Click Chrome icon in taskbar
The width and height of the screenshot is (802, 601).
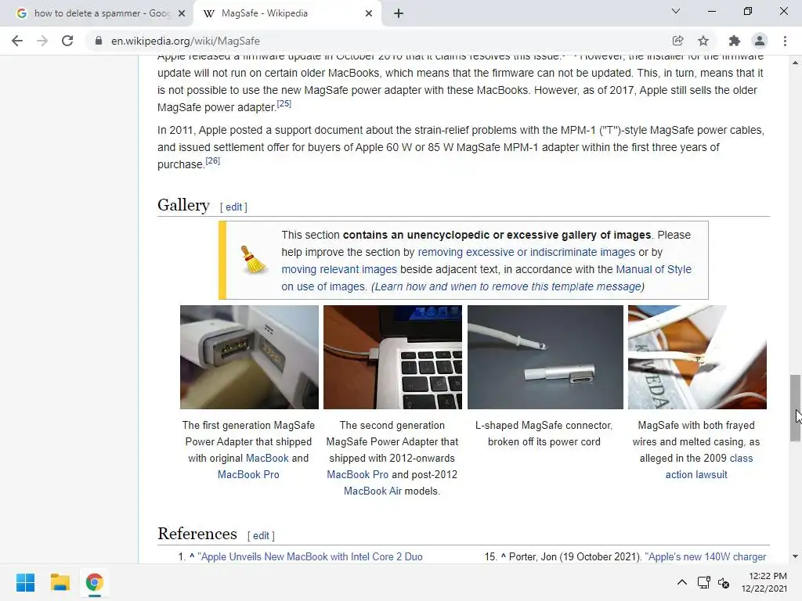[94, 582]
